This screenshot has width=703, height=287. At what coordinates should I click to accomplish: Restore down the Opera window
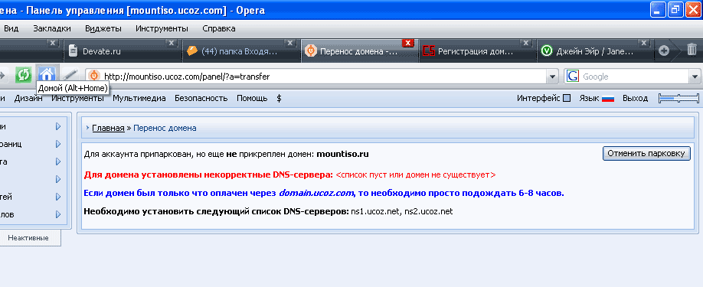675,9
